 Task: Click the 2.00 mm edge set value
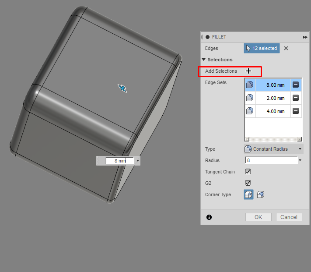(x=273, y=98)
